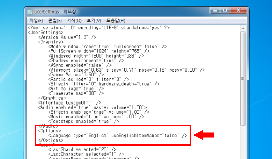Viewport: 272px width, 159px height.
Task: Close the UserSettings Notepad window
Action: tap(238, 10)
